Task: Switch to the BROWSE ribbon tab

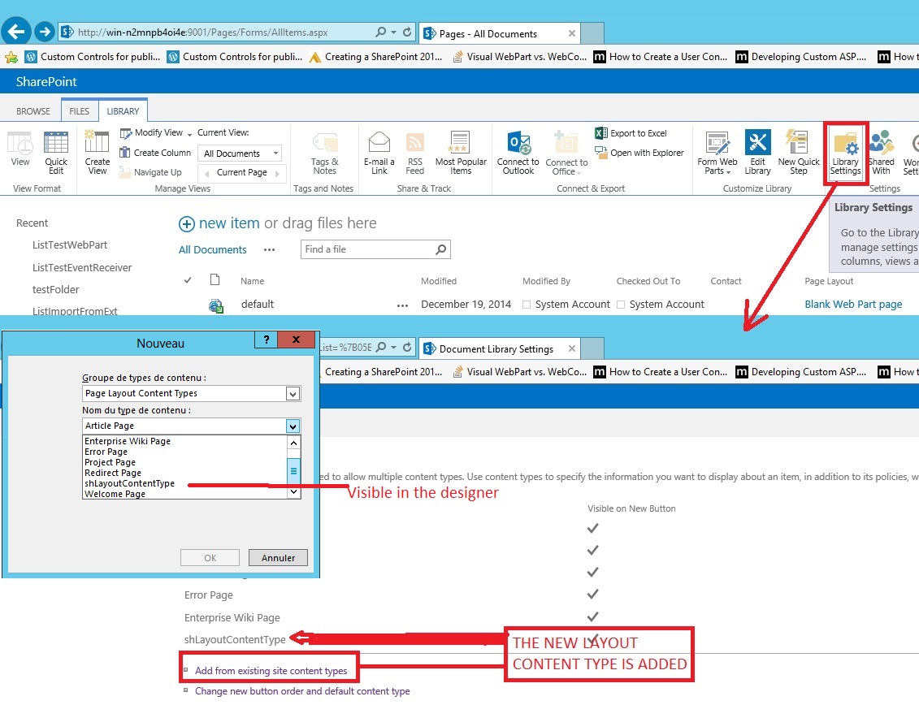Action: click(x=33, y=111)
